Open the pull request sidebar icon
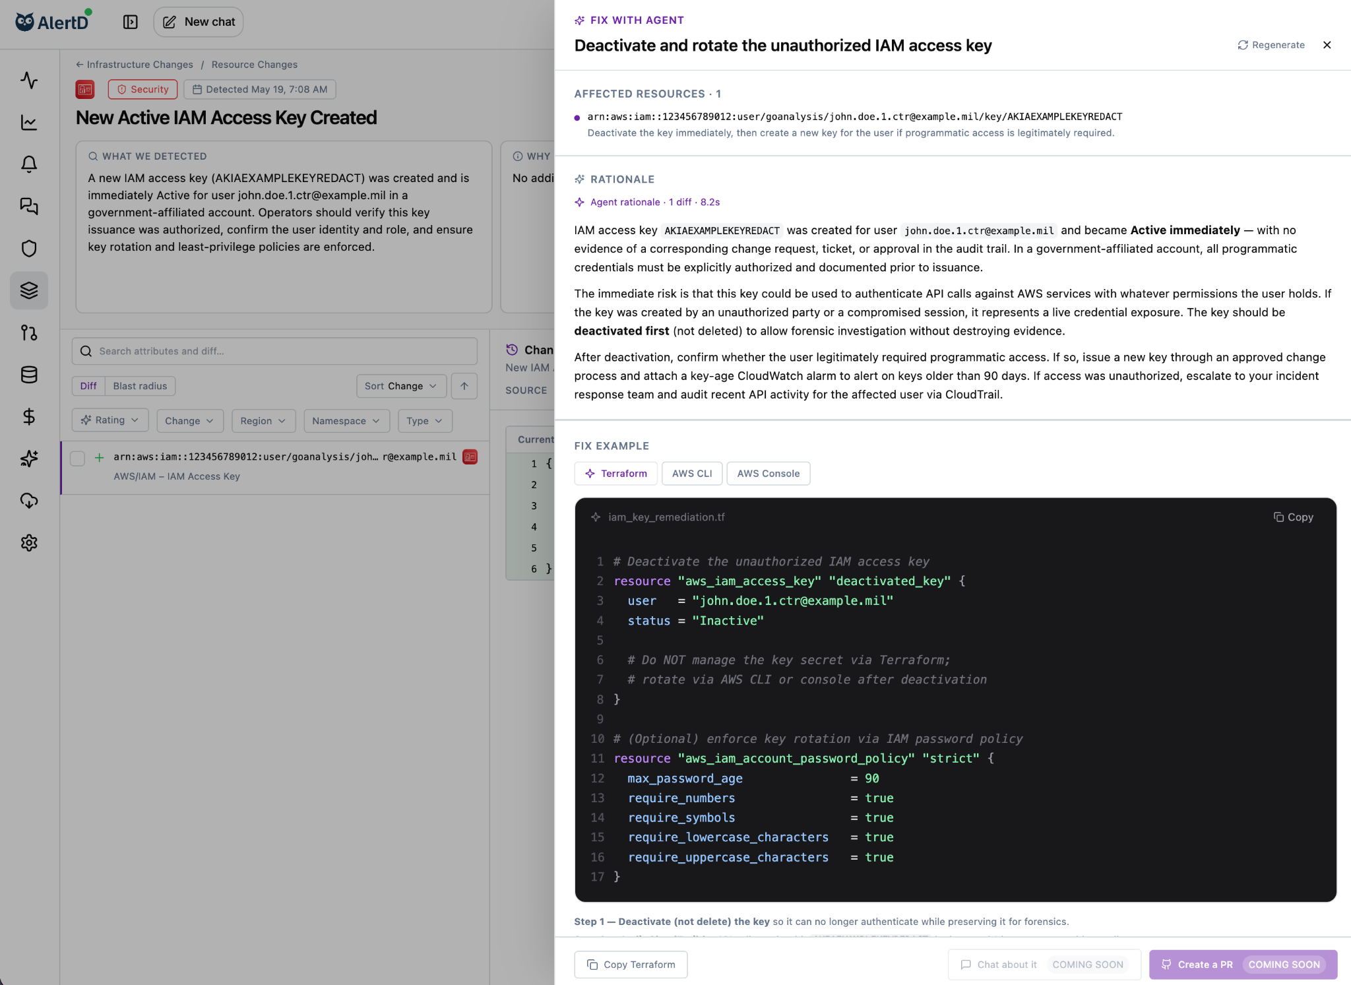 pos(29,333)
